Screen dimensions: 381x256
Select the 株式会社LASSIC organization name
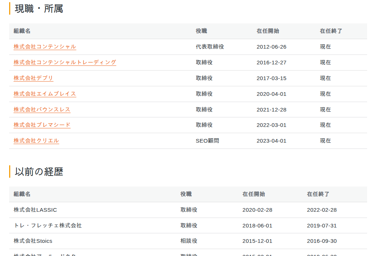[35, 210]
